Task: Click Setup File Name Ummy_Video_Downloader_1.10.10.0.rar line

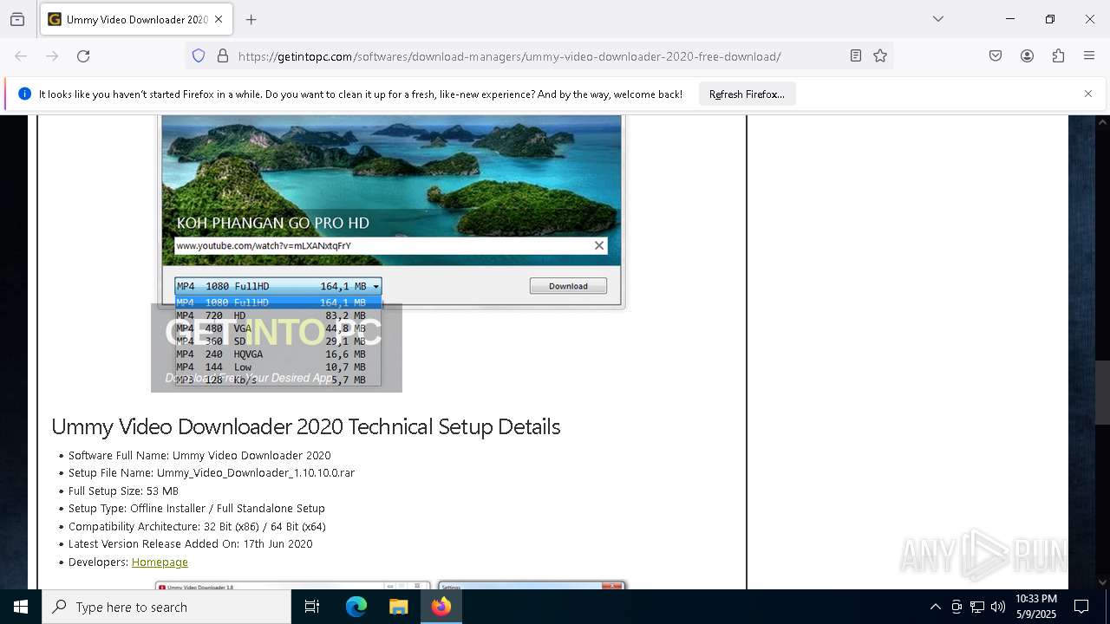Action: [x=212, y=473]
